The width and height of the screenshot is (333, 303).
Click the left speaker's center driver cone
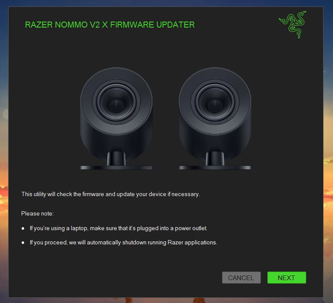[x=116, y=105]
